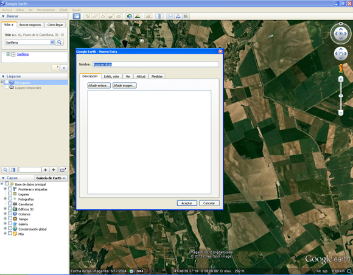This screenshot has height=275, width=353.
Task: Collapse the Base de datos principal node
Action: (x=2, y=184)
